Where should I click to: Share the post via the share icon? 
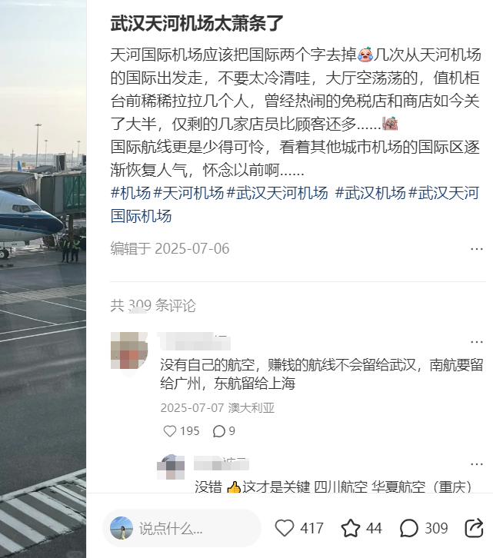[474, 528]
